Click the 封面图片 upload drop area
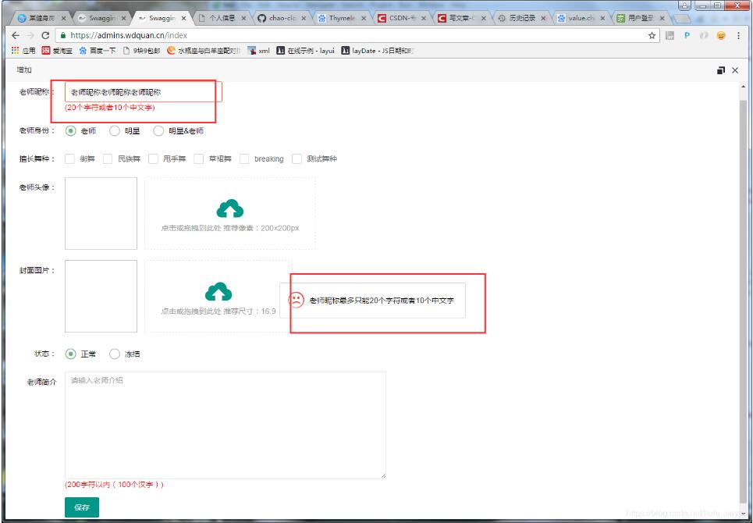 click(x=218, y=297)
